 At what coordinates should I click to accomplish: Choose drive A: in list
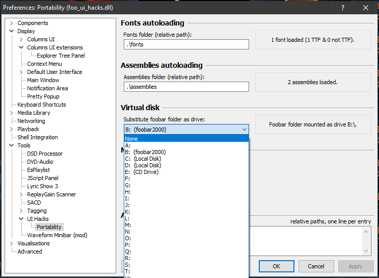(x=186, y=145)
